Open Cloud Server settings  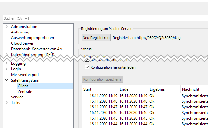[22, 43]
